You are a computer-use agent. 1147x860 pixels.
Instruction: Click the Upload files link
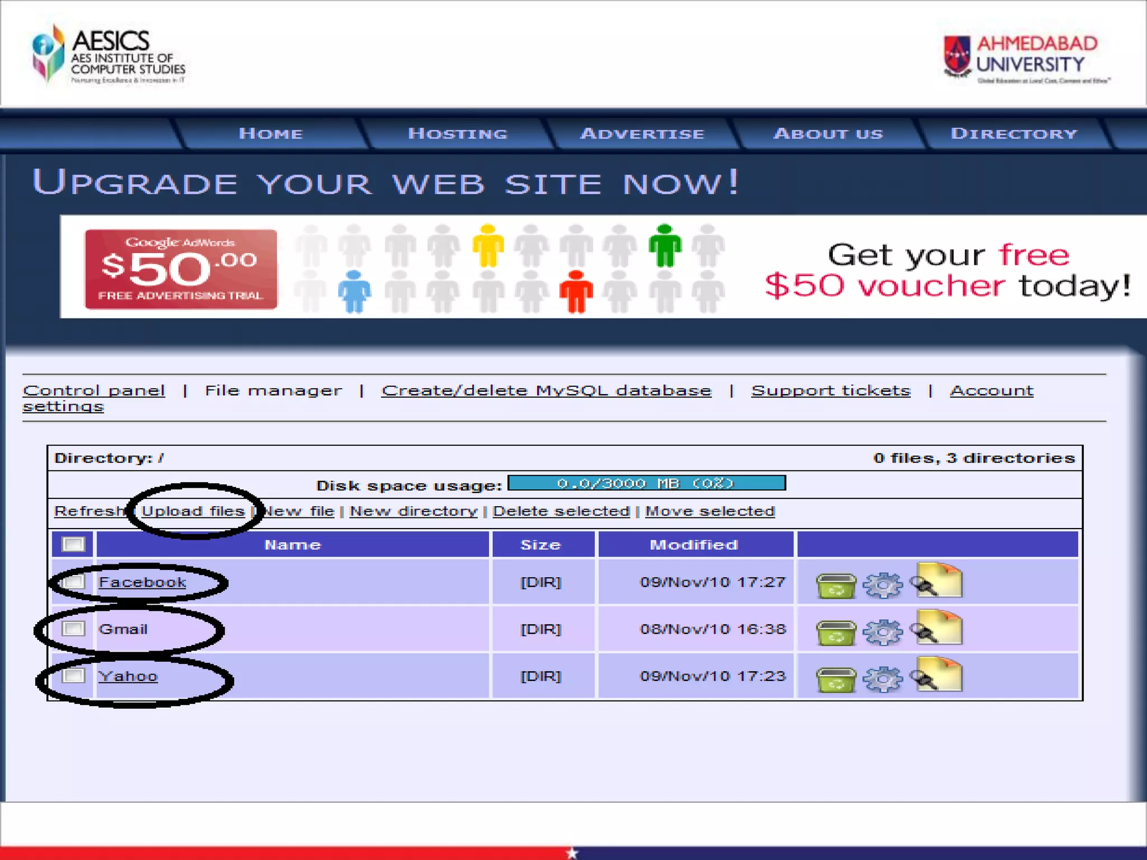193,511
